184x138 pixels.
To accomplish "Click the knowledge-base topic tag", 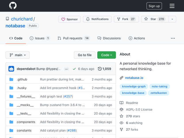I will pos(133,93).
